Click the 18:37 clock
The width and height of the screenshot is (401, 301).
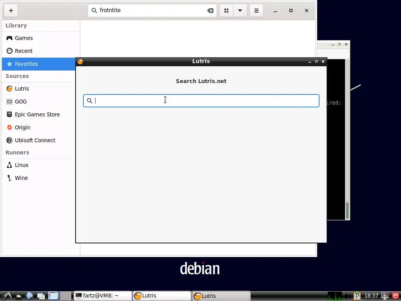371,296
